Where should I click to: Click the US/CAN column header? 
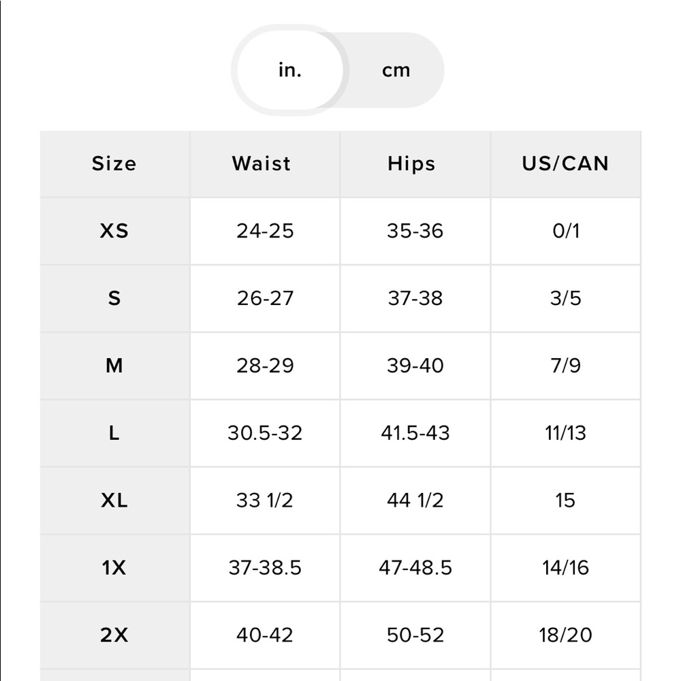pyautogui.click(x=566, y=163)
